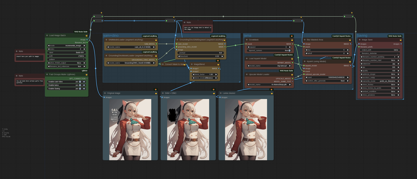Click the lock icon on Inpaint (using Model) node
417x179 pixels.
[350, 62]
